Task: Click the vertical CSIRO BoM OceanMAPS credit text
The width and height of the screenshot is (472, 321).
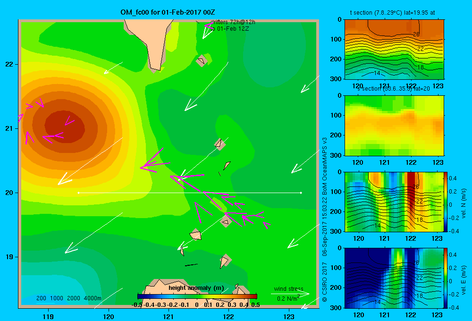Action: (325, 220)
